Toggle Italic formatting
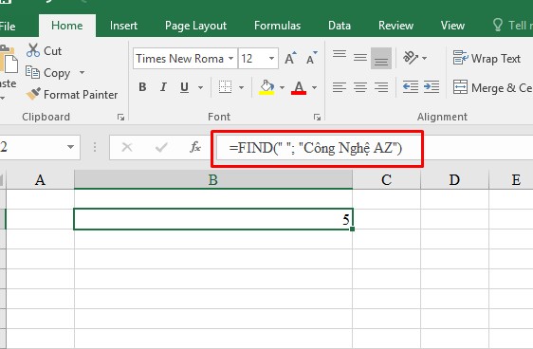The width and height of the screenshot is (533, 349). tap(163, 87)
